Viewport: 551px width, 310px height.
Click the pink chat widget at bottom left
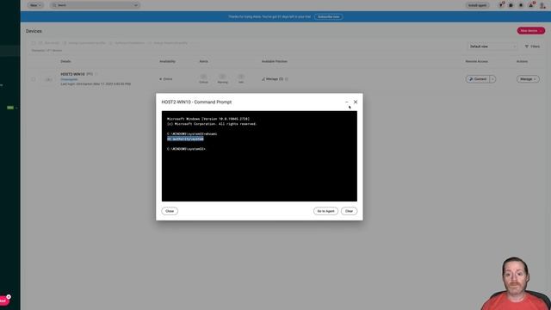(x=5, y=301)
